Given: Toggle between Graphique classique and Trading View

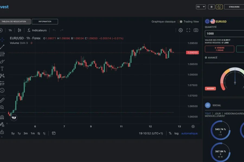Looking at the screenshot, I should click(179, 22).
